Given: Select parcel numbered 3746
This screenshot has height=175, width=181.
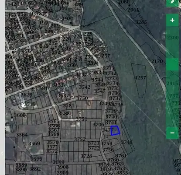Looking at the screenshot, I should coord(126,142).
